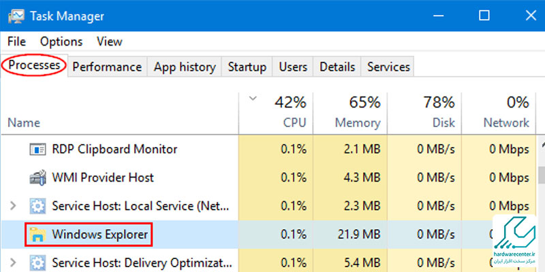Click the Hardware Center logo watermark

pyautogui.click(x=515, y=243)
